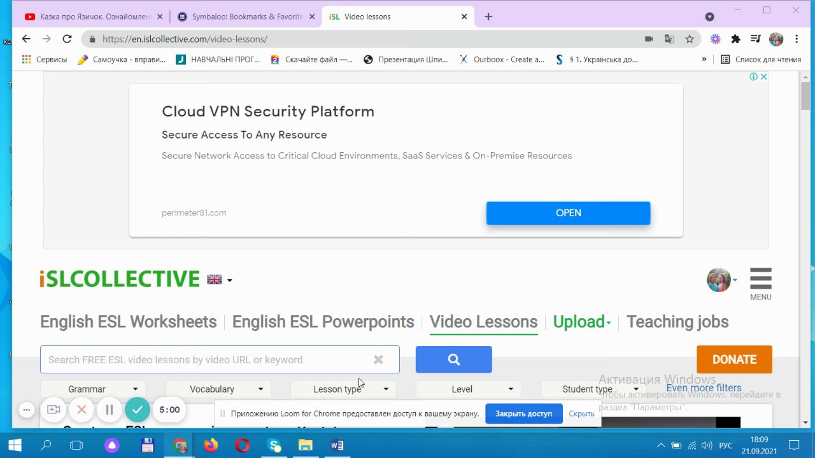815x458 pixels.
Task: Click the video lessons search field
Action: 220,359
